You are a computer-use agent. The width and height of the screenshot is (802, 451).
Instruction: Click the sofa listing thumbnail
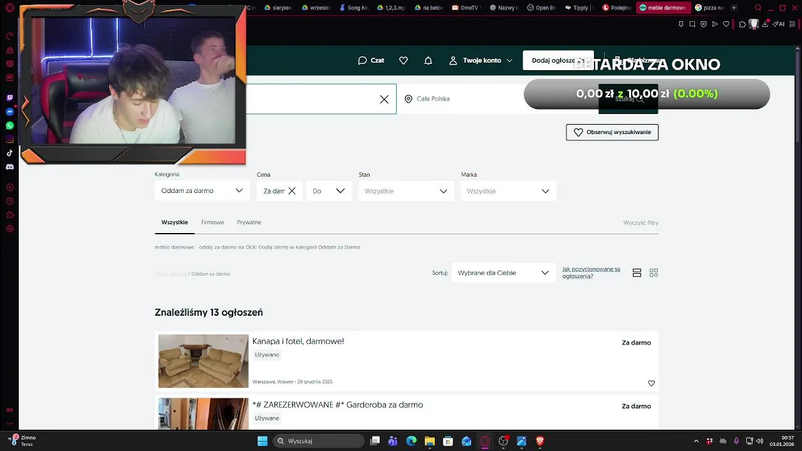click(203, 361)
